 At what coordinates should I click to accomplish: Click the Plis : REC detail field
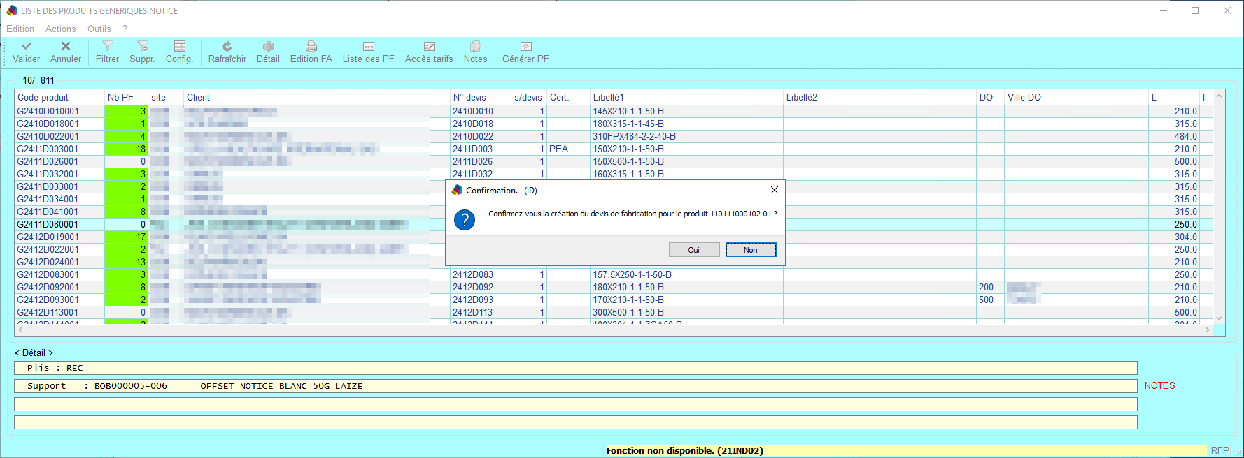(576, 368)
